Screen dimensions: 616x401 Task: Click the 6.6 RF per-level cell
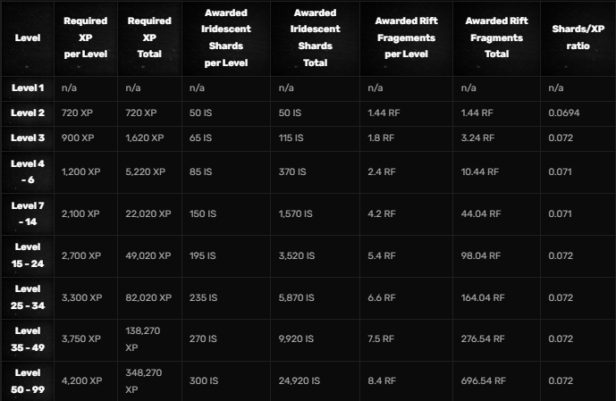pos(382,297)
